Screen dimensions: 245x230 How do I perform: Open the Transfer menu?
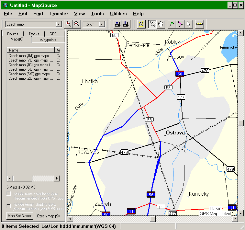coord(59,14)
